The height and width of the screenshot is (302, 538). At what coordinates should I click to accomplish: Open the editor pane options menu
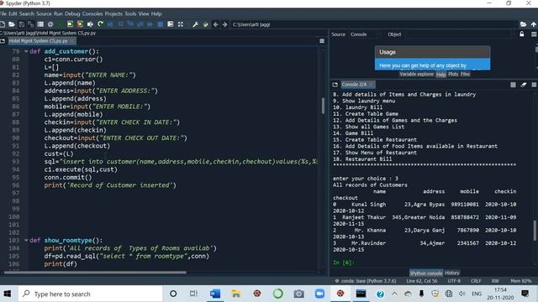322,41
